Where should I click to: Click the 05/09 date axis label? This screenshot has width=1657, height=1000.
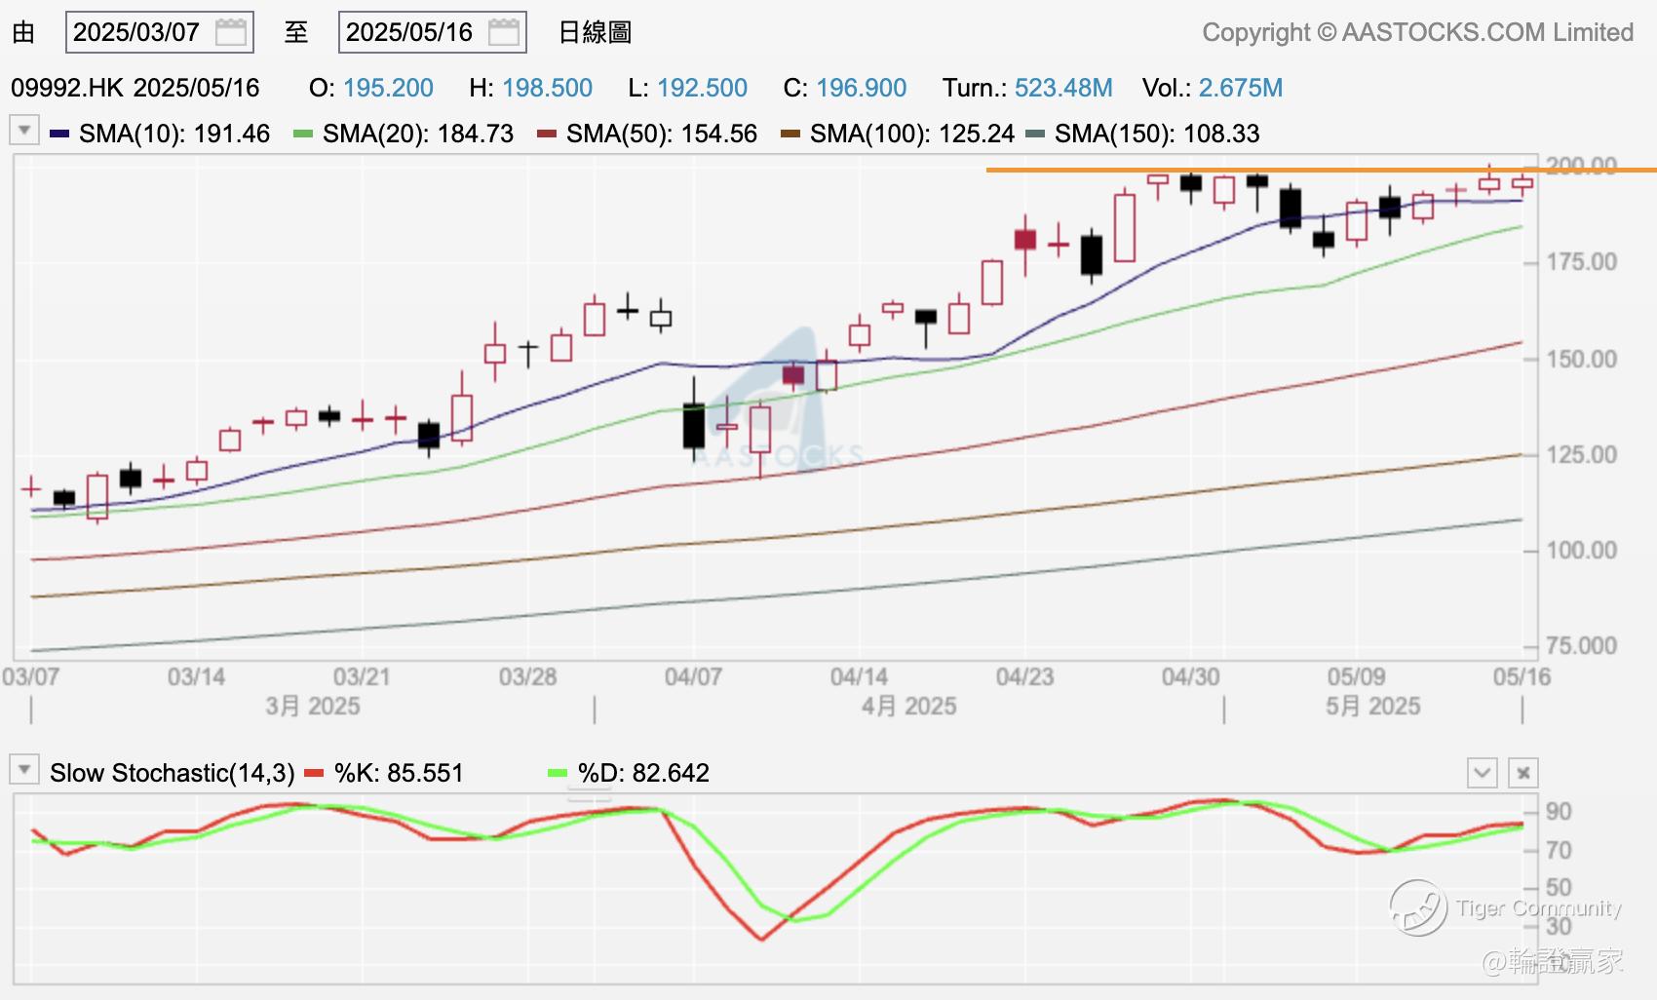point(1356,676)
